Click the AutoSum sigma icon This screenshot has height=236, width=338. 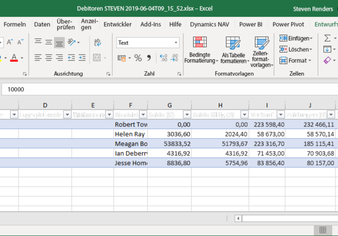click(327, 38)
